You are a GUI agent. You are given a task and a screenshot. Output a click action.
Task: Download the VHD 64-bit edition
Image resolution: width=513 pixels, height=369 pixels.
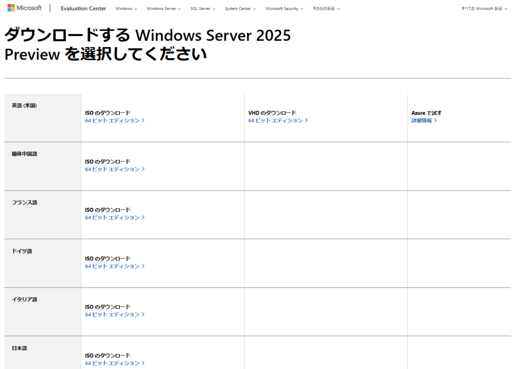click(x=278, y=120)
